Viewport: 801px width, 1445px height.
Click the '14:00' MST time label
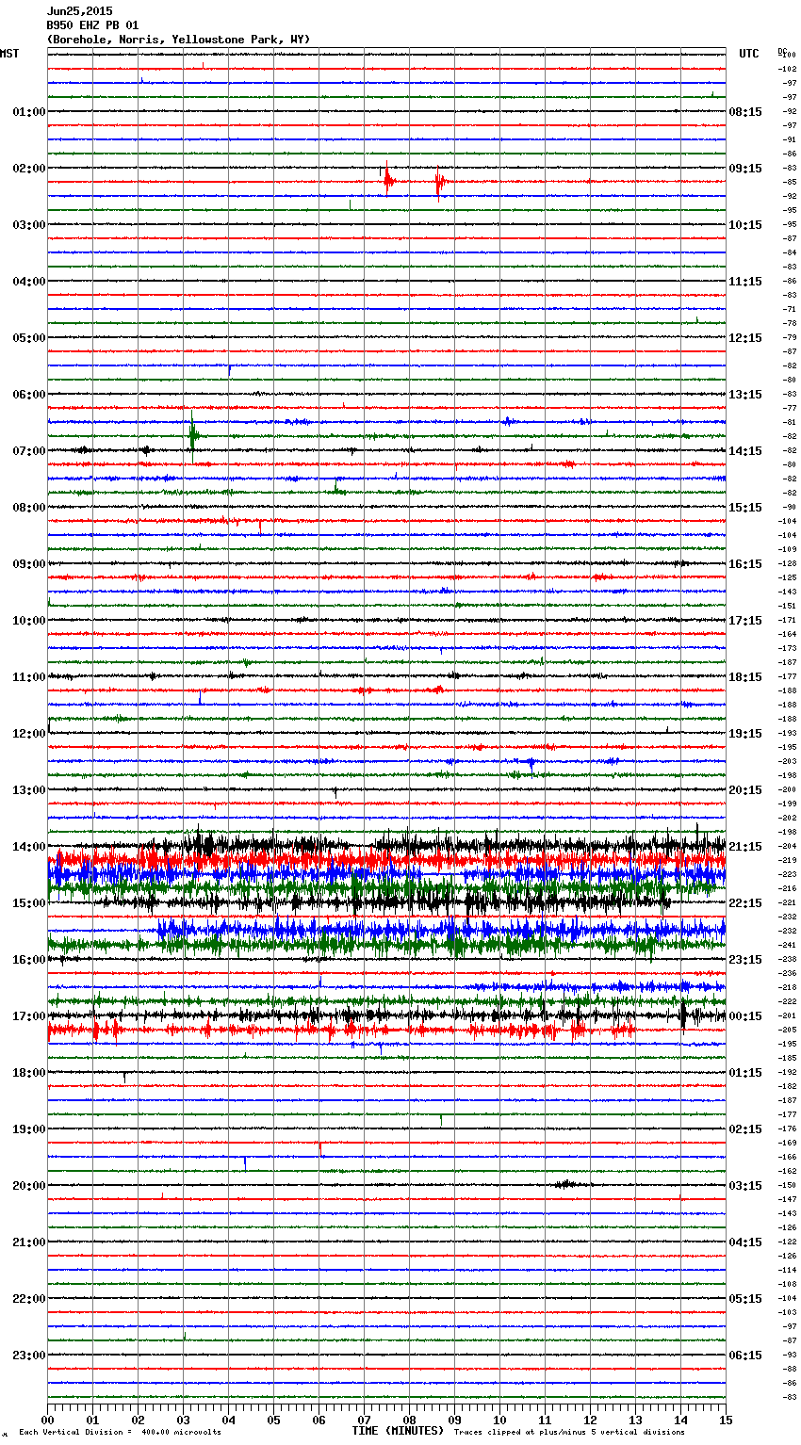pyautogui.click(x=29, y=847)
